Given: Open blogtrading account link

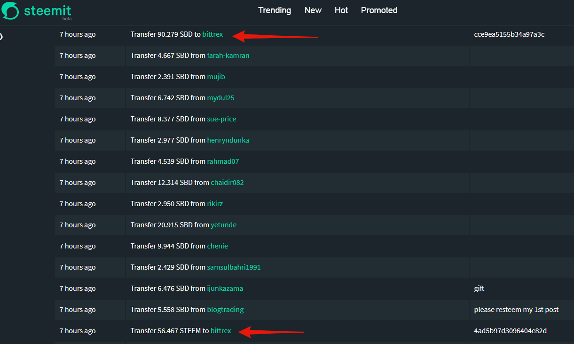Looking at the screenshot, I should [225, 310].
